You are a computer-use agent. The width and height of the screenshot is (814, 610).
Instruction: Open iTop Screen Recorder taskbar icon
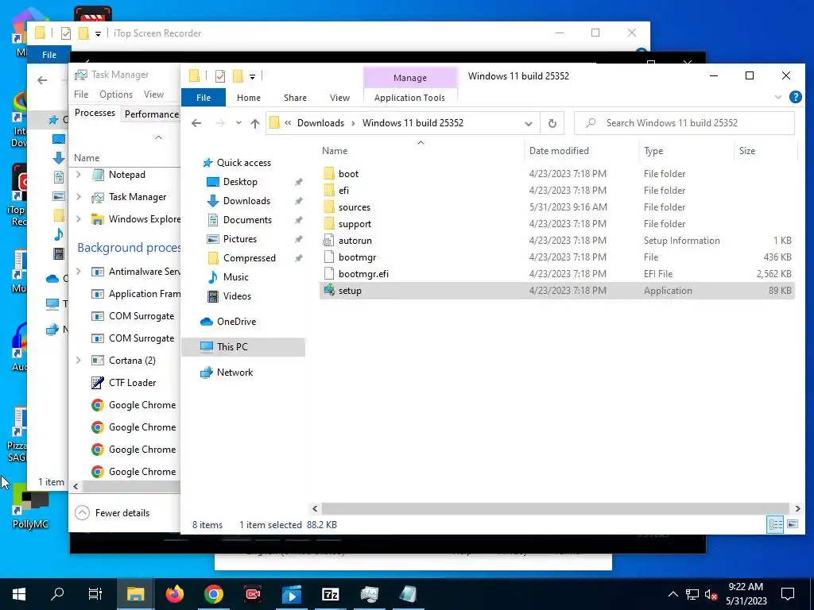(253, 594)
